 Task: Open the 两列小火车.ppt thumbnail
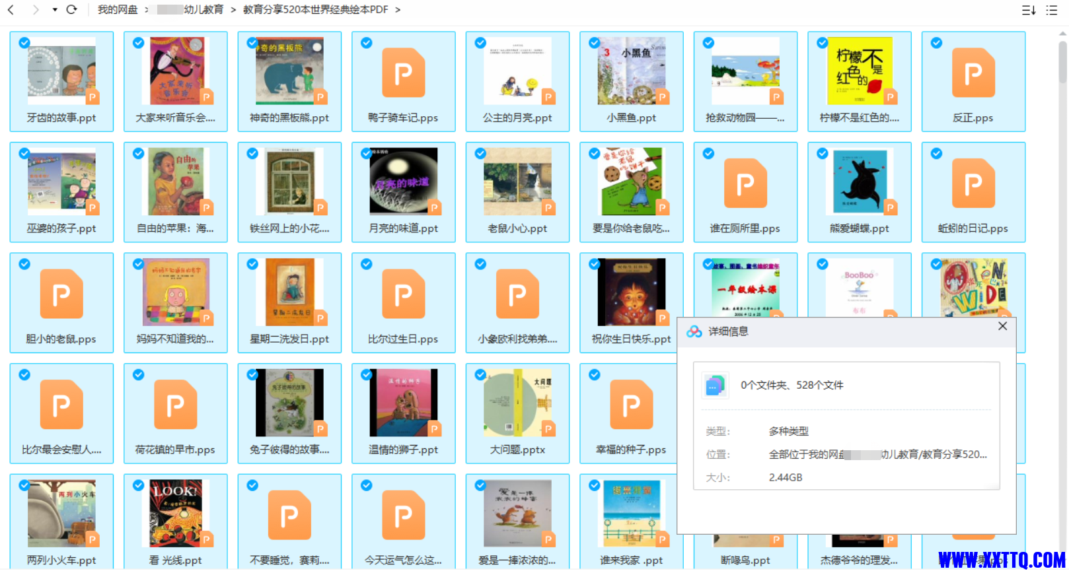click(x=61, y=513)
